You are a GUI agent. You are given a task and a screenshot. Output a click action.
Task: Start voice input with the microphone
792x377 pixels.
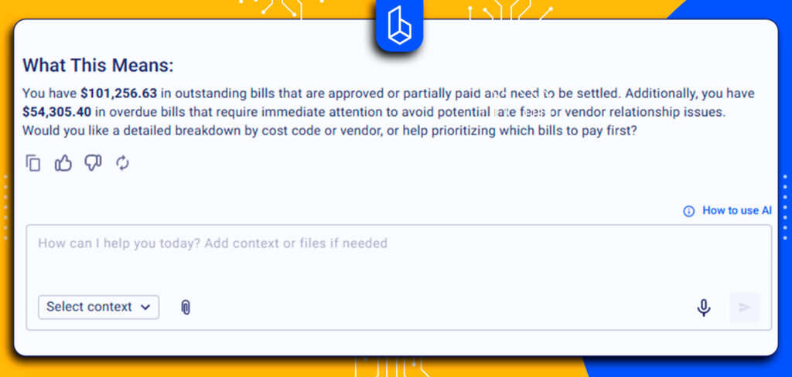[x=703, y=307]
